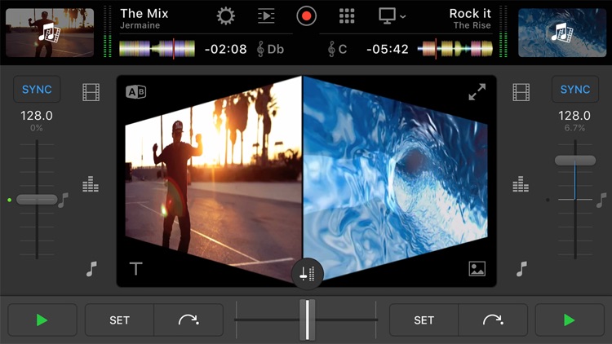This screenshot has height=344, width=612.
Task: Open the grid pads icon
Action: (x=347, y=16)
